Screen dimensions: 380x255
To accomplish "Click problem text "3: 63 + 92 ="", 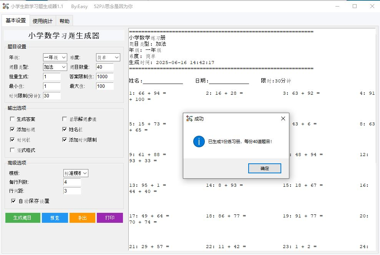I will click(301, 93).
